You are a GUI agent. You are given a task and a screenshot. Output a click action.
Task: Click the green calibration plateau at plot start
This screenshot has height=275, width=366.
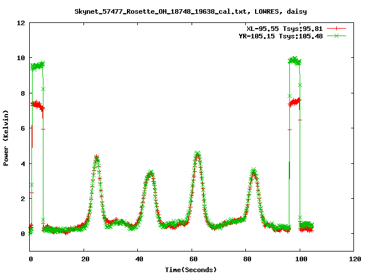click(37, 66)
